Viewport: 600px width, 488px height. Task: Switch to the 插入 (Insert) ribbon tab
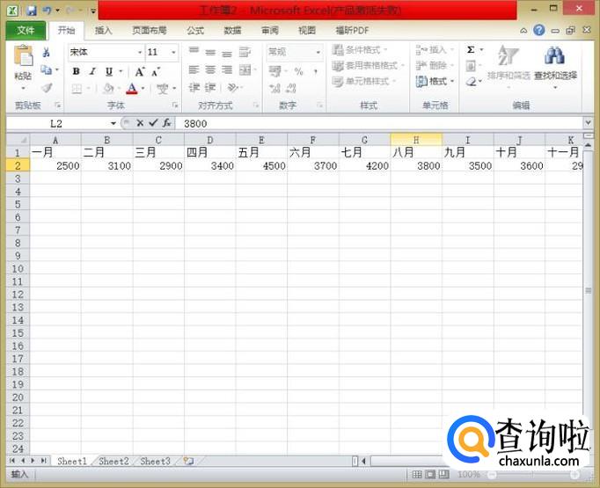(104, 30)
